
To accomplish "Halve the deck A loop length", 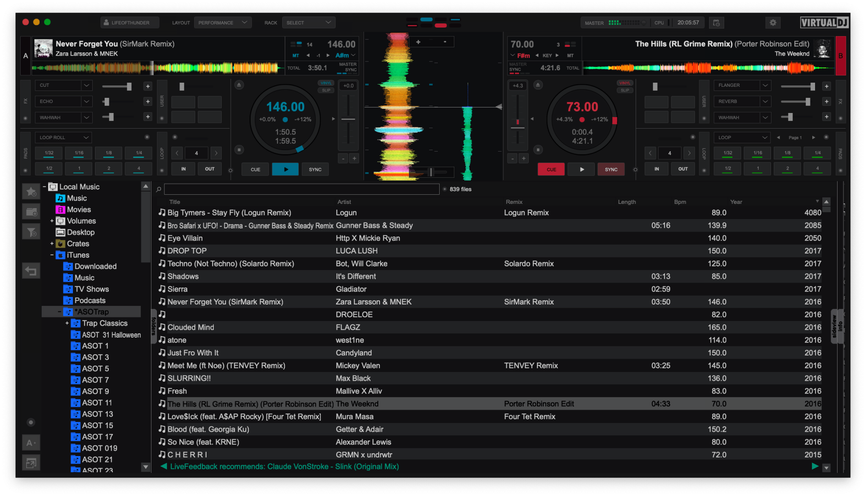I will 177,153.
